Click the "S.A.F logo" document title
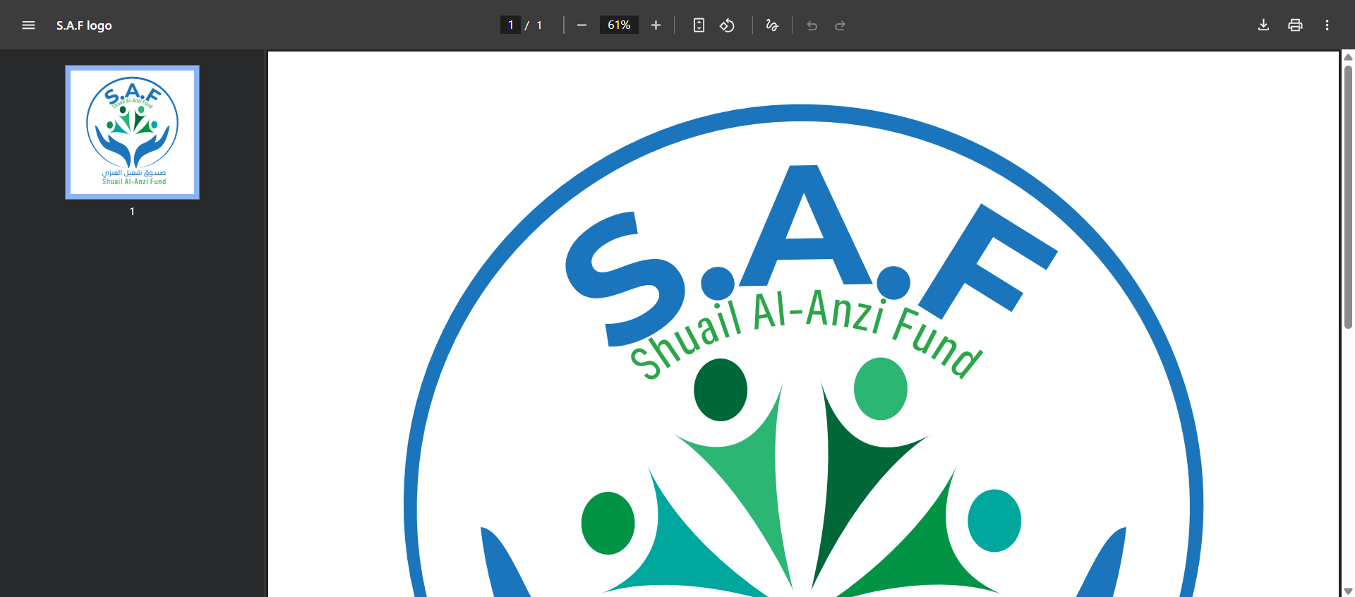The height and width of the screenshot is (597, 1355). pyautogui.click(x=84, y=25)
